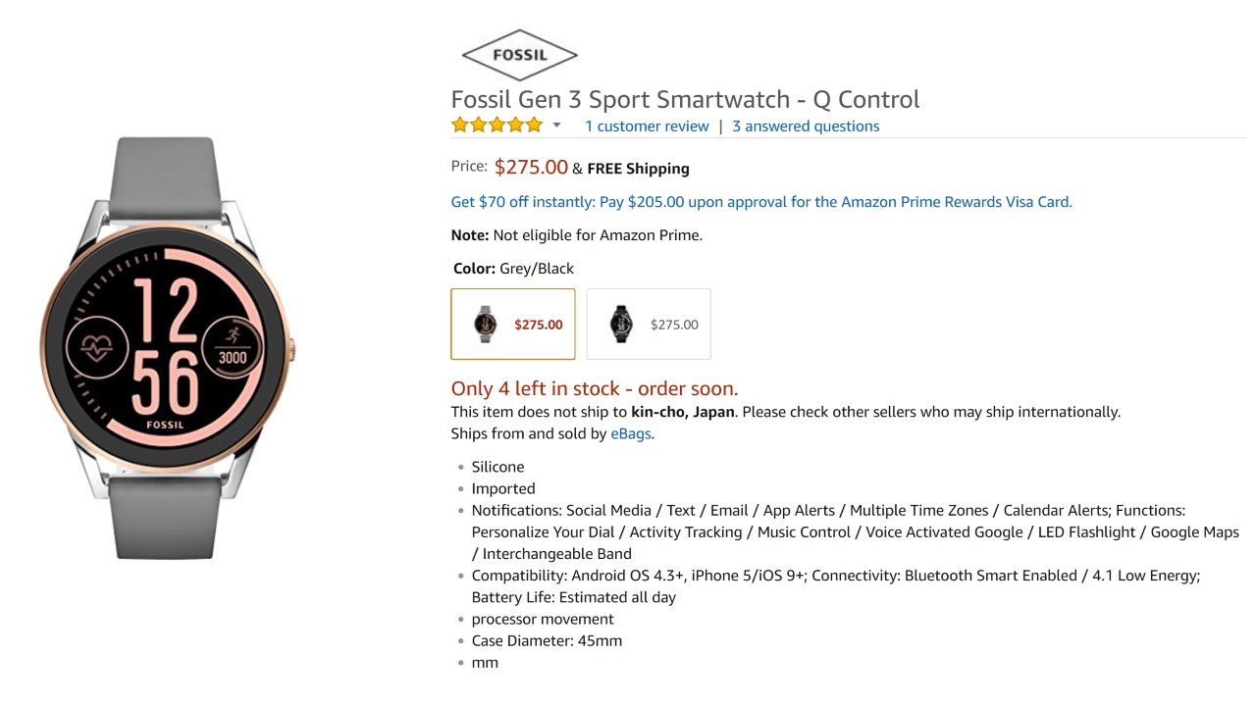This screenshot has height=706, width=1256.
Task: Click the red $275.00 price beside Price label
Action: pos(531,168)
